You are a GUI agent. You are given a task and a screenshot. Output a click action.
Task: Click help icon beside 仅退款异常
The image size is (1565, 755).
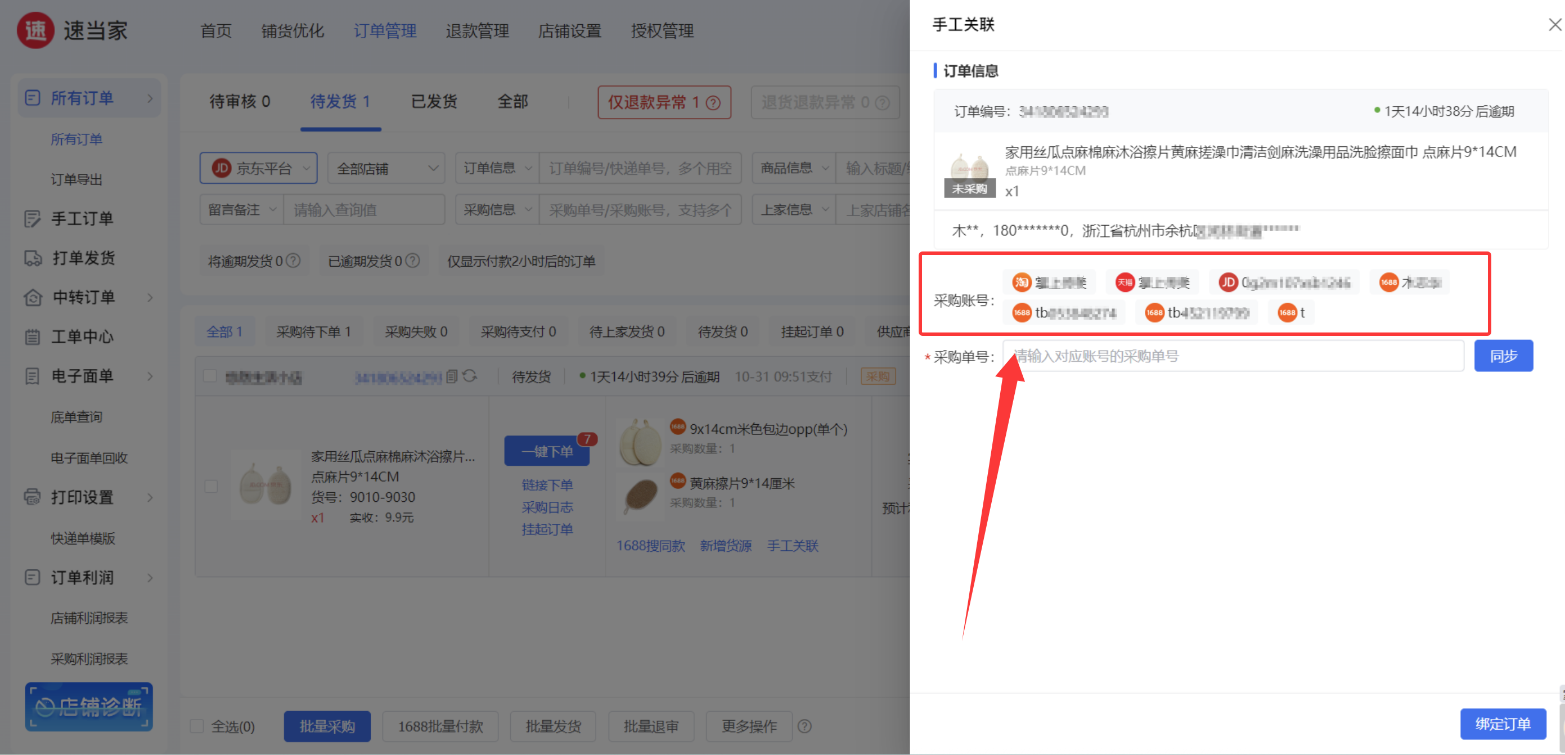tap(713, 102)
